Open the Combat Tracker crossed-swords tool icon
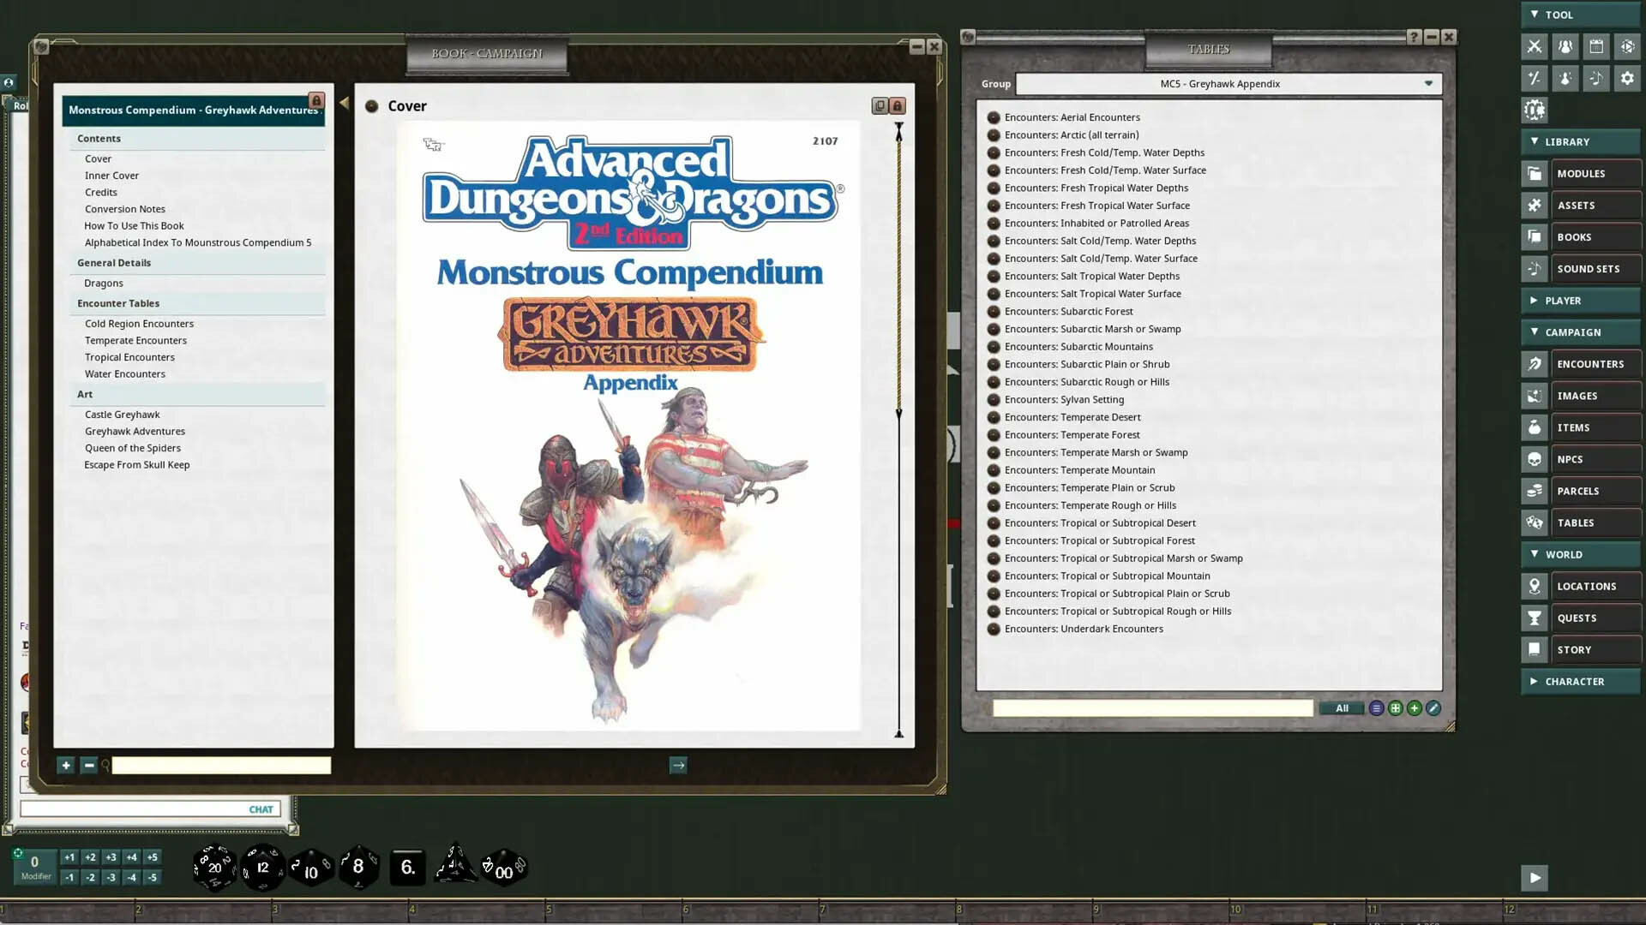 (x=1534, y=47)
